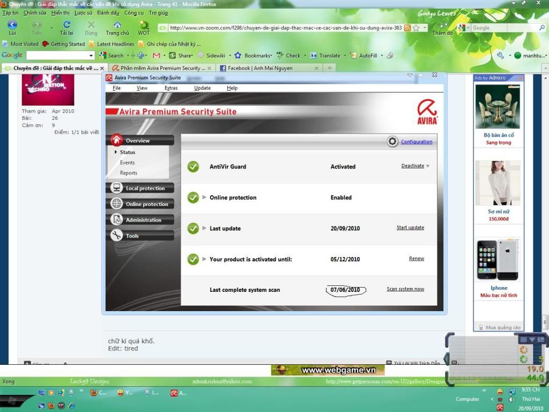The width and height of the screenshot is (549, 412).
Task: Click the Google toolbar wrench settings icon
Action: click(500, 55)
